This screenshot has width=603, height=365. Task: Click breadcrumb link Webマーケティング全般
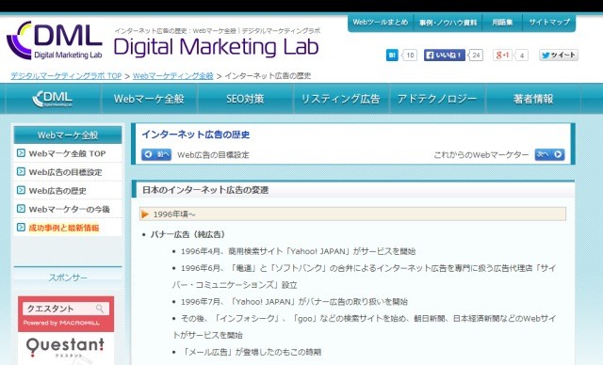173,76
